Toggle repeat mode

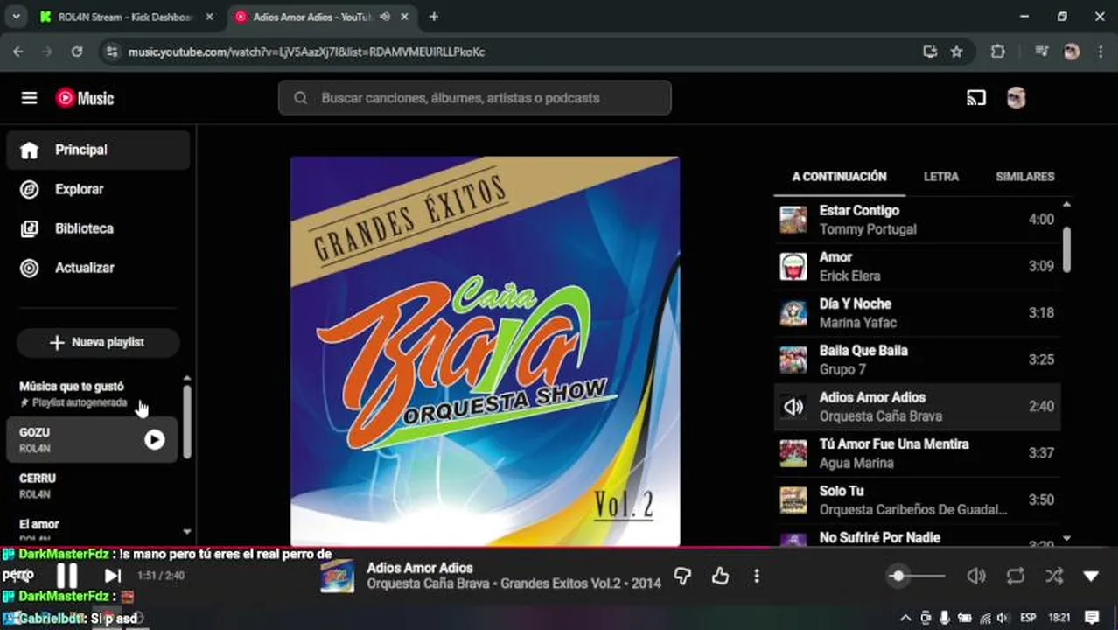tap(1016, 576)
